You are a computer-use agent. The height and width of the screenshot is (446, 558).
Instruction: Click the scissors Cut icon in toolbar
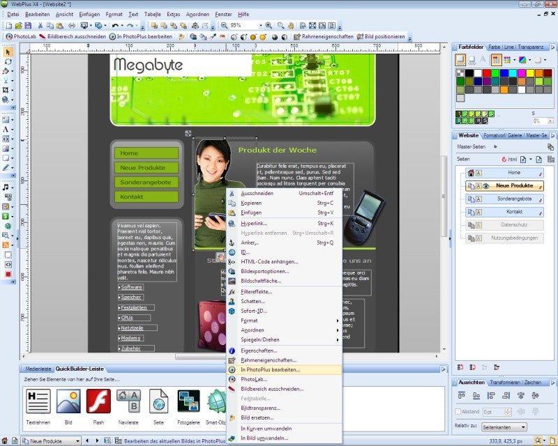pyautogui.click(x=40, y=26)
